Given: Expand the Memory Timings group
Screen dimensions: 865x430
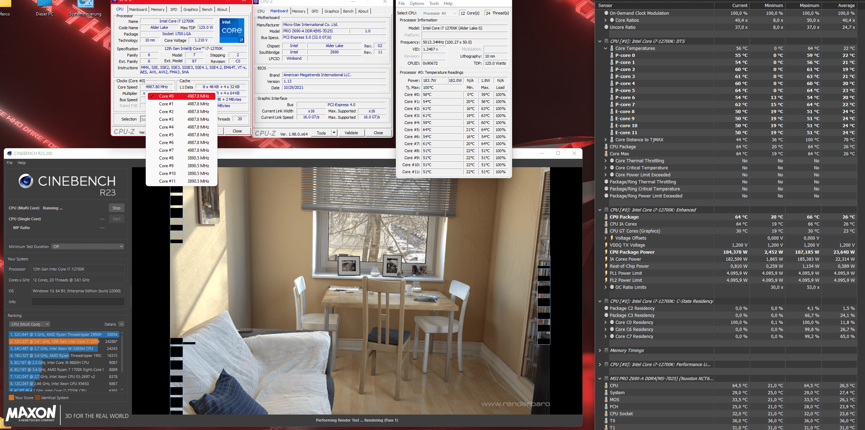Looking at the screenshot, I should (x=600, y=350).
